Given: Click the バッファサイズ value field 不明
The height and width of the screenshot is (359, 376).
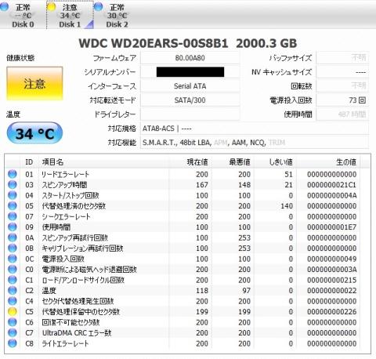Looking at the screenshot, I should [x=342, y=58].
